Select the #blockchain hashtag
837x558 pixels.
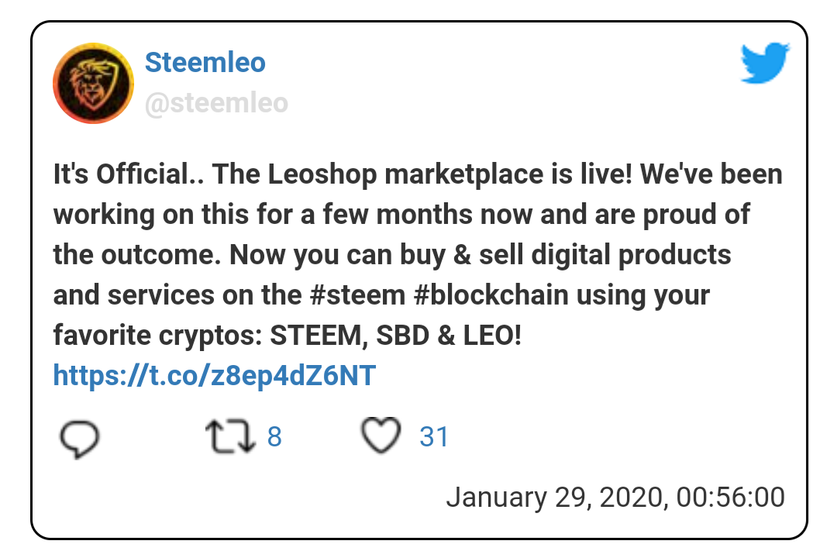click(x=491, y=294)
